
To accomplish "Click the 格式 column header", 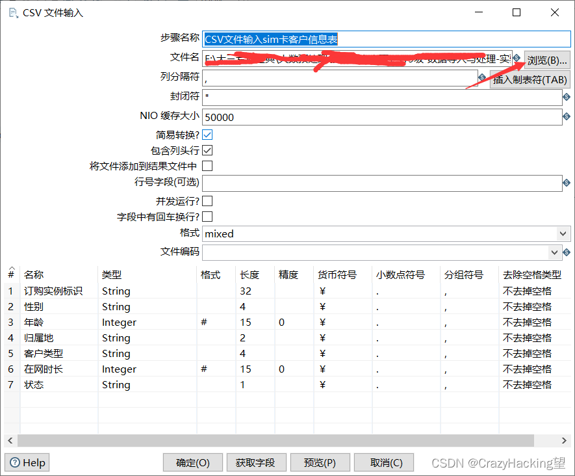I will tap(216, 274).
